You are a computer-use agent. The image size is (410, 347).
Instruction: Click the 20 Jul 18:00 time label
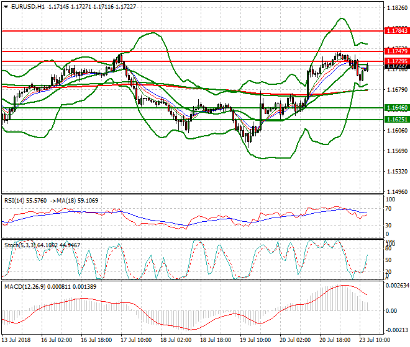(x=335, y=340)
